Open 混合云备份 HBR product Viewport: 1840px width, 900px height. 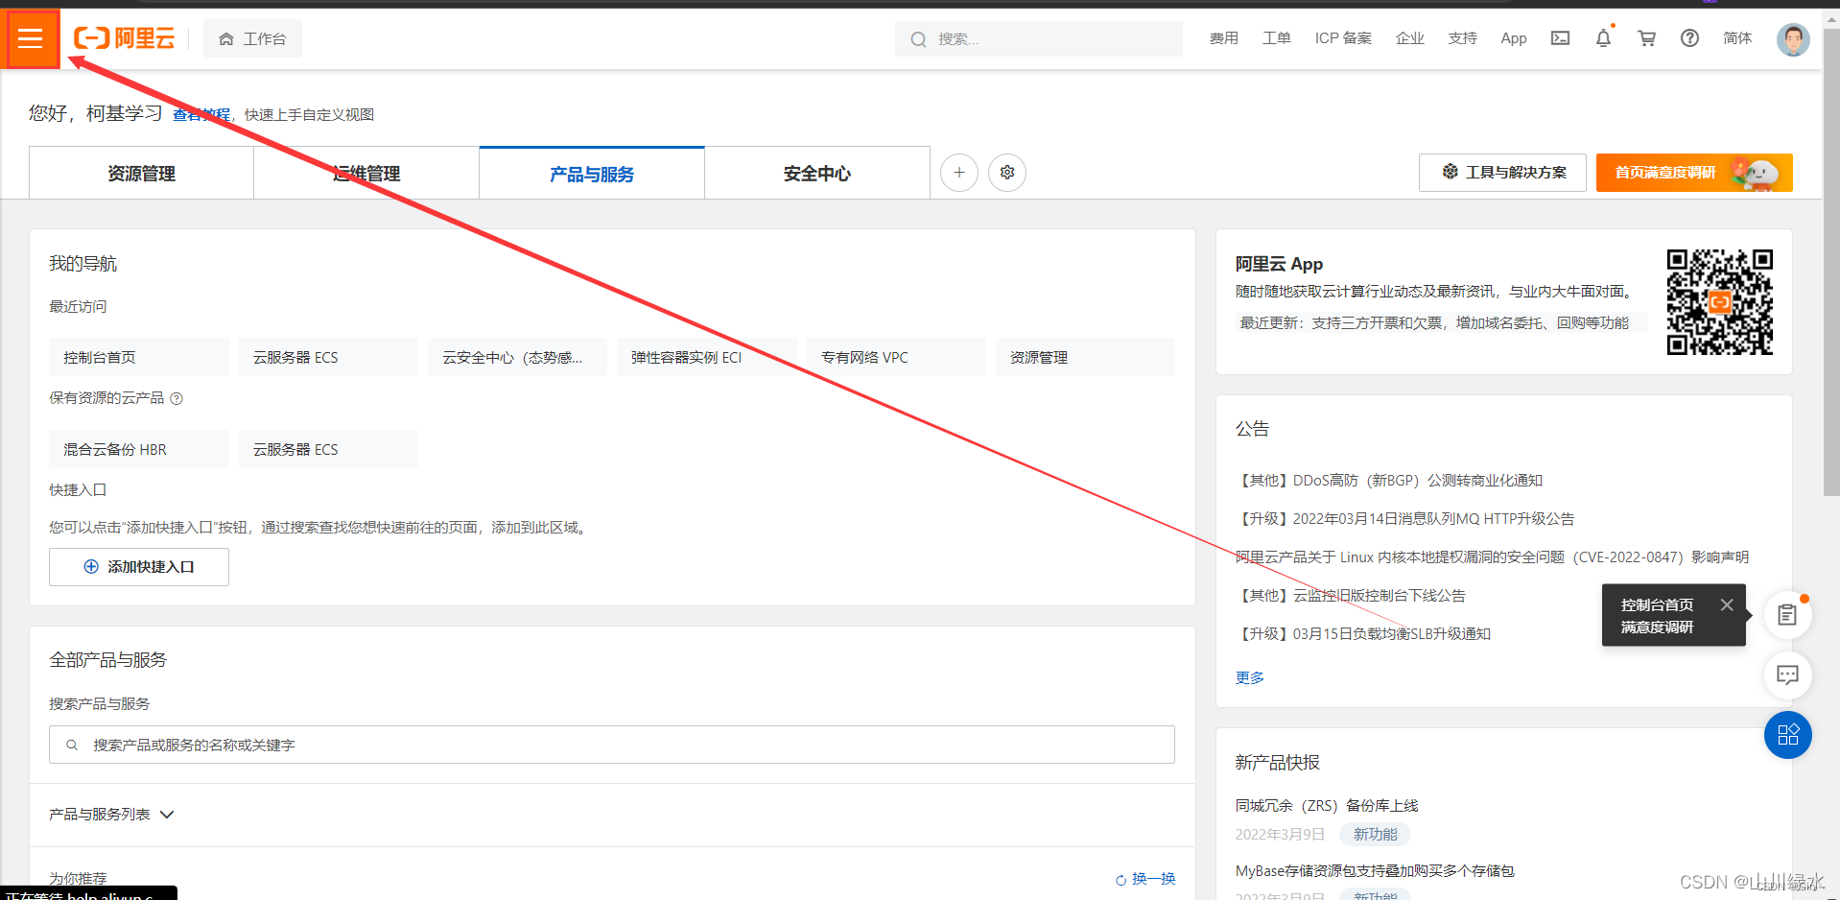(139, 449)
